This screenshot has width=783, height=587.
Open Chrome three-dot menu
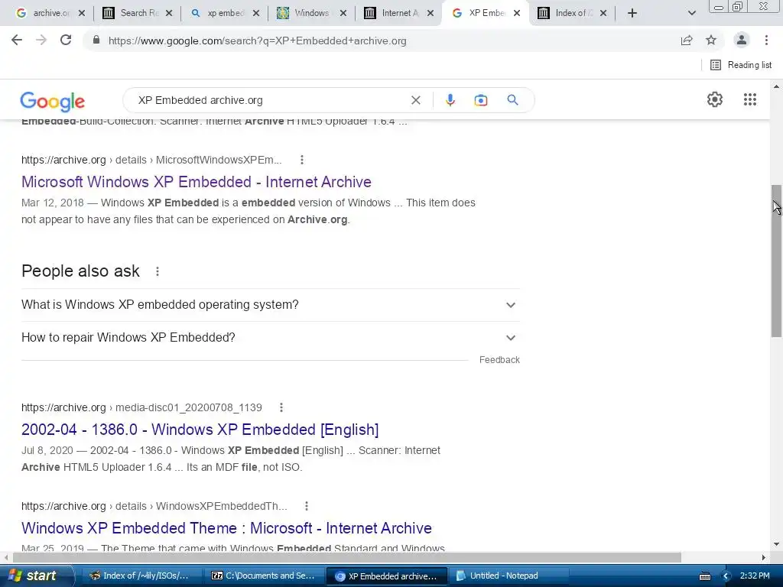click(x=766, y=41)
